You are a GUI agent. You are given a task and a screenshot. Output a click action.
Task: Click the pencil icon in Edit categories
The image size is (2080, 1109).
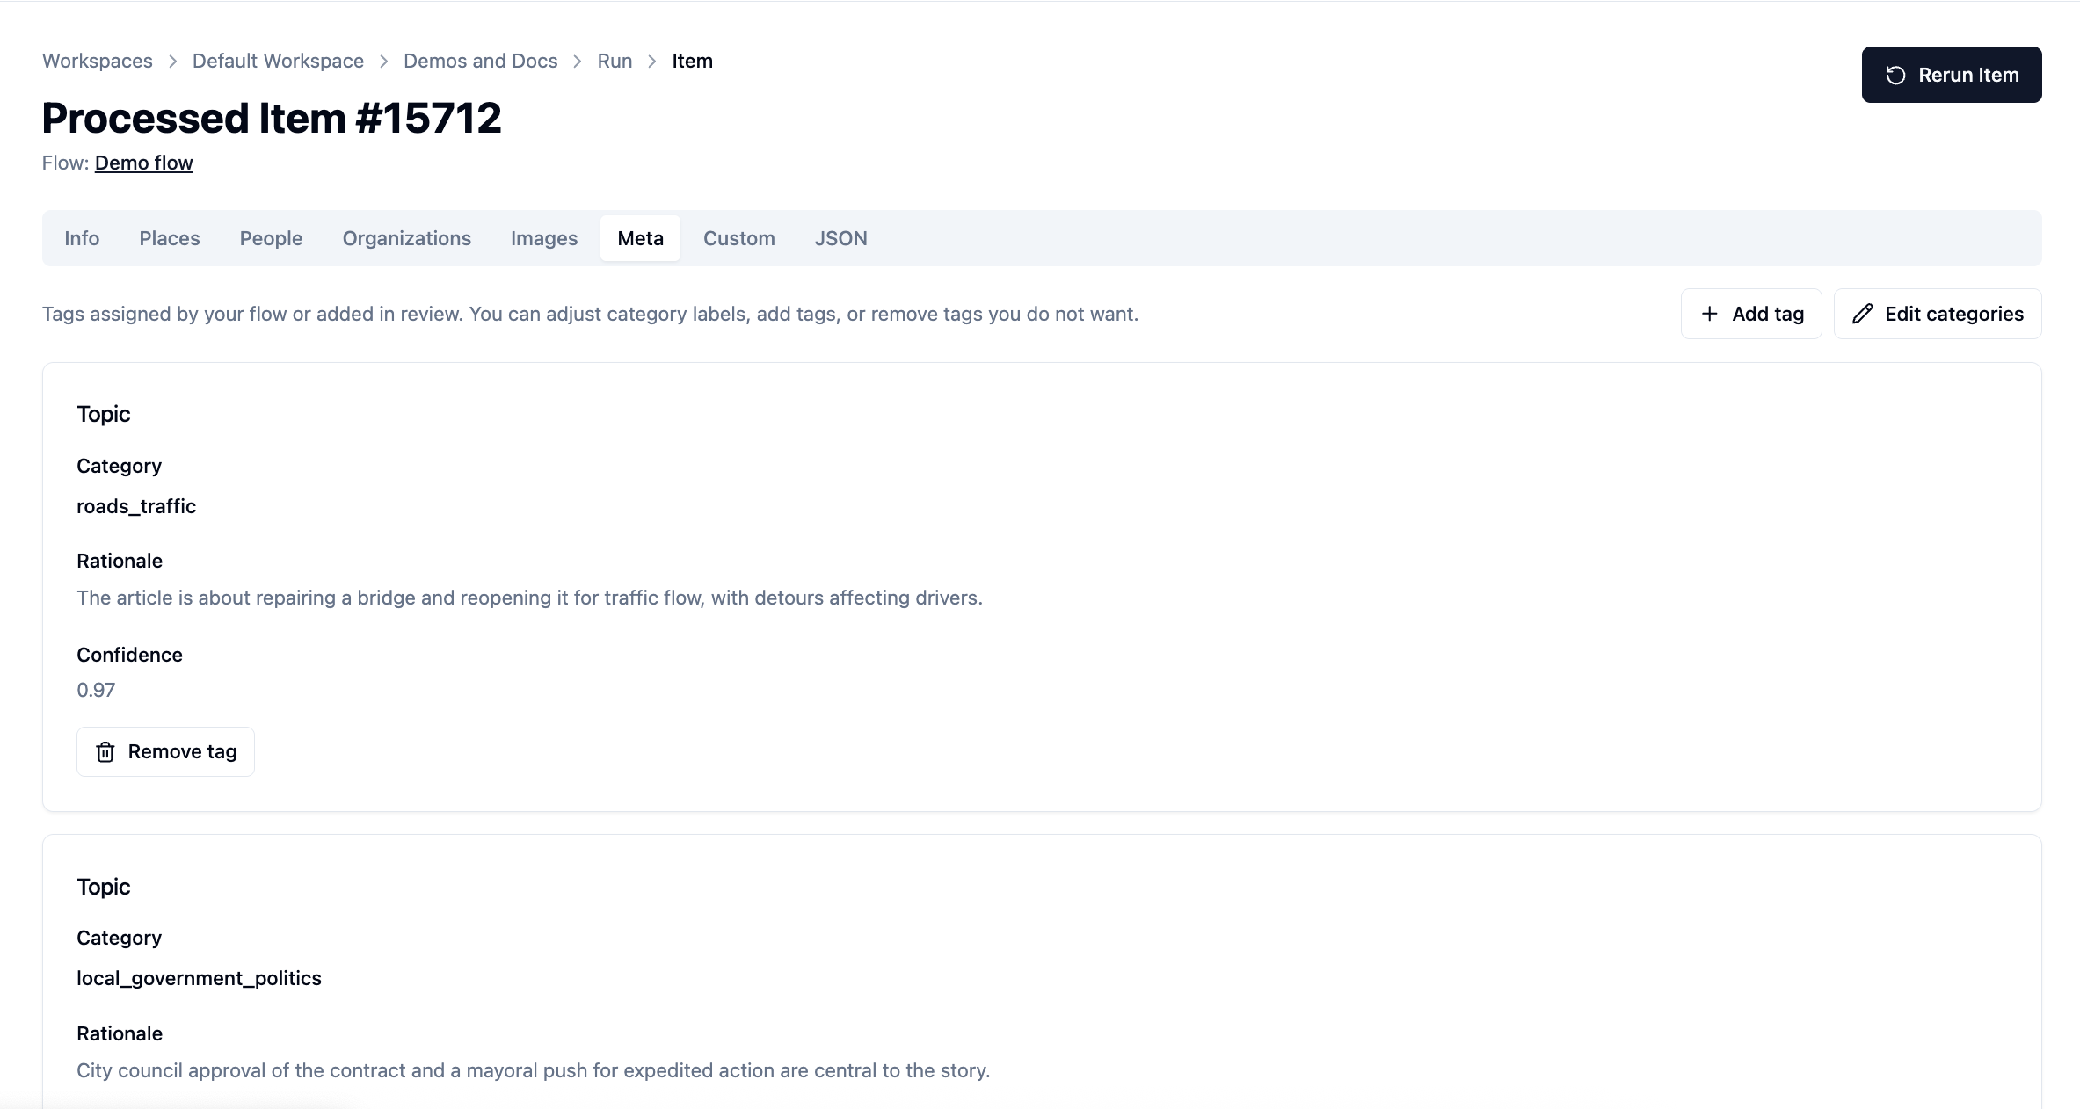(x=1862, y=314)
